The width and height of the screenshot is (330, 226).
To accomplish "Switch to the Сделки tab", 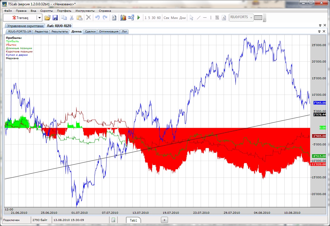I will [x=90, y=32].
